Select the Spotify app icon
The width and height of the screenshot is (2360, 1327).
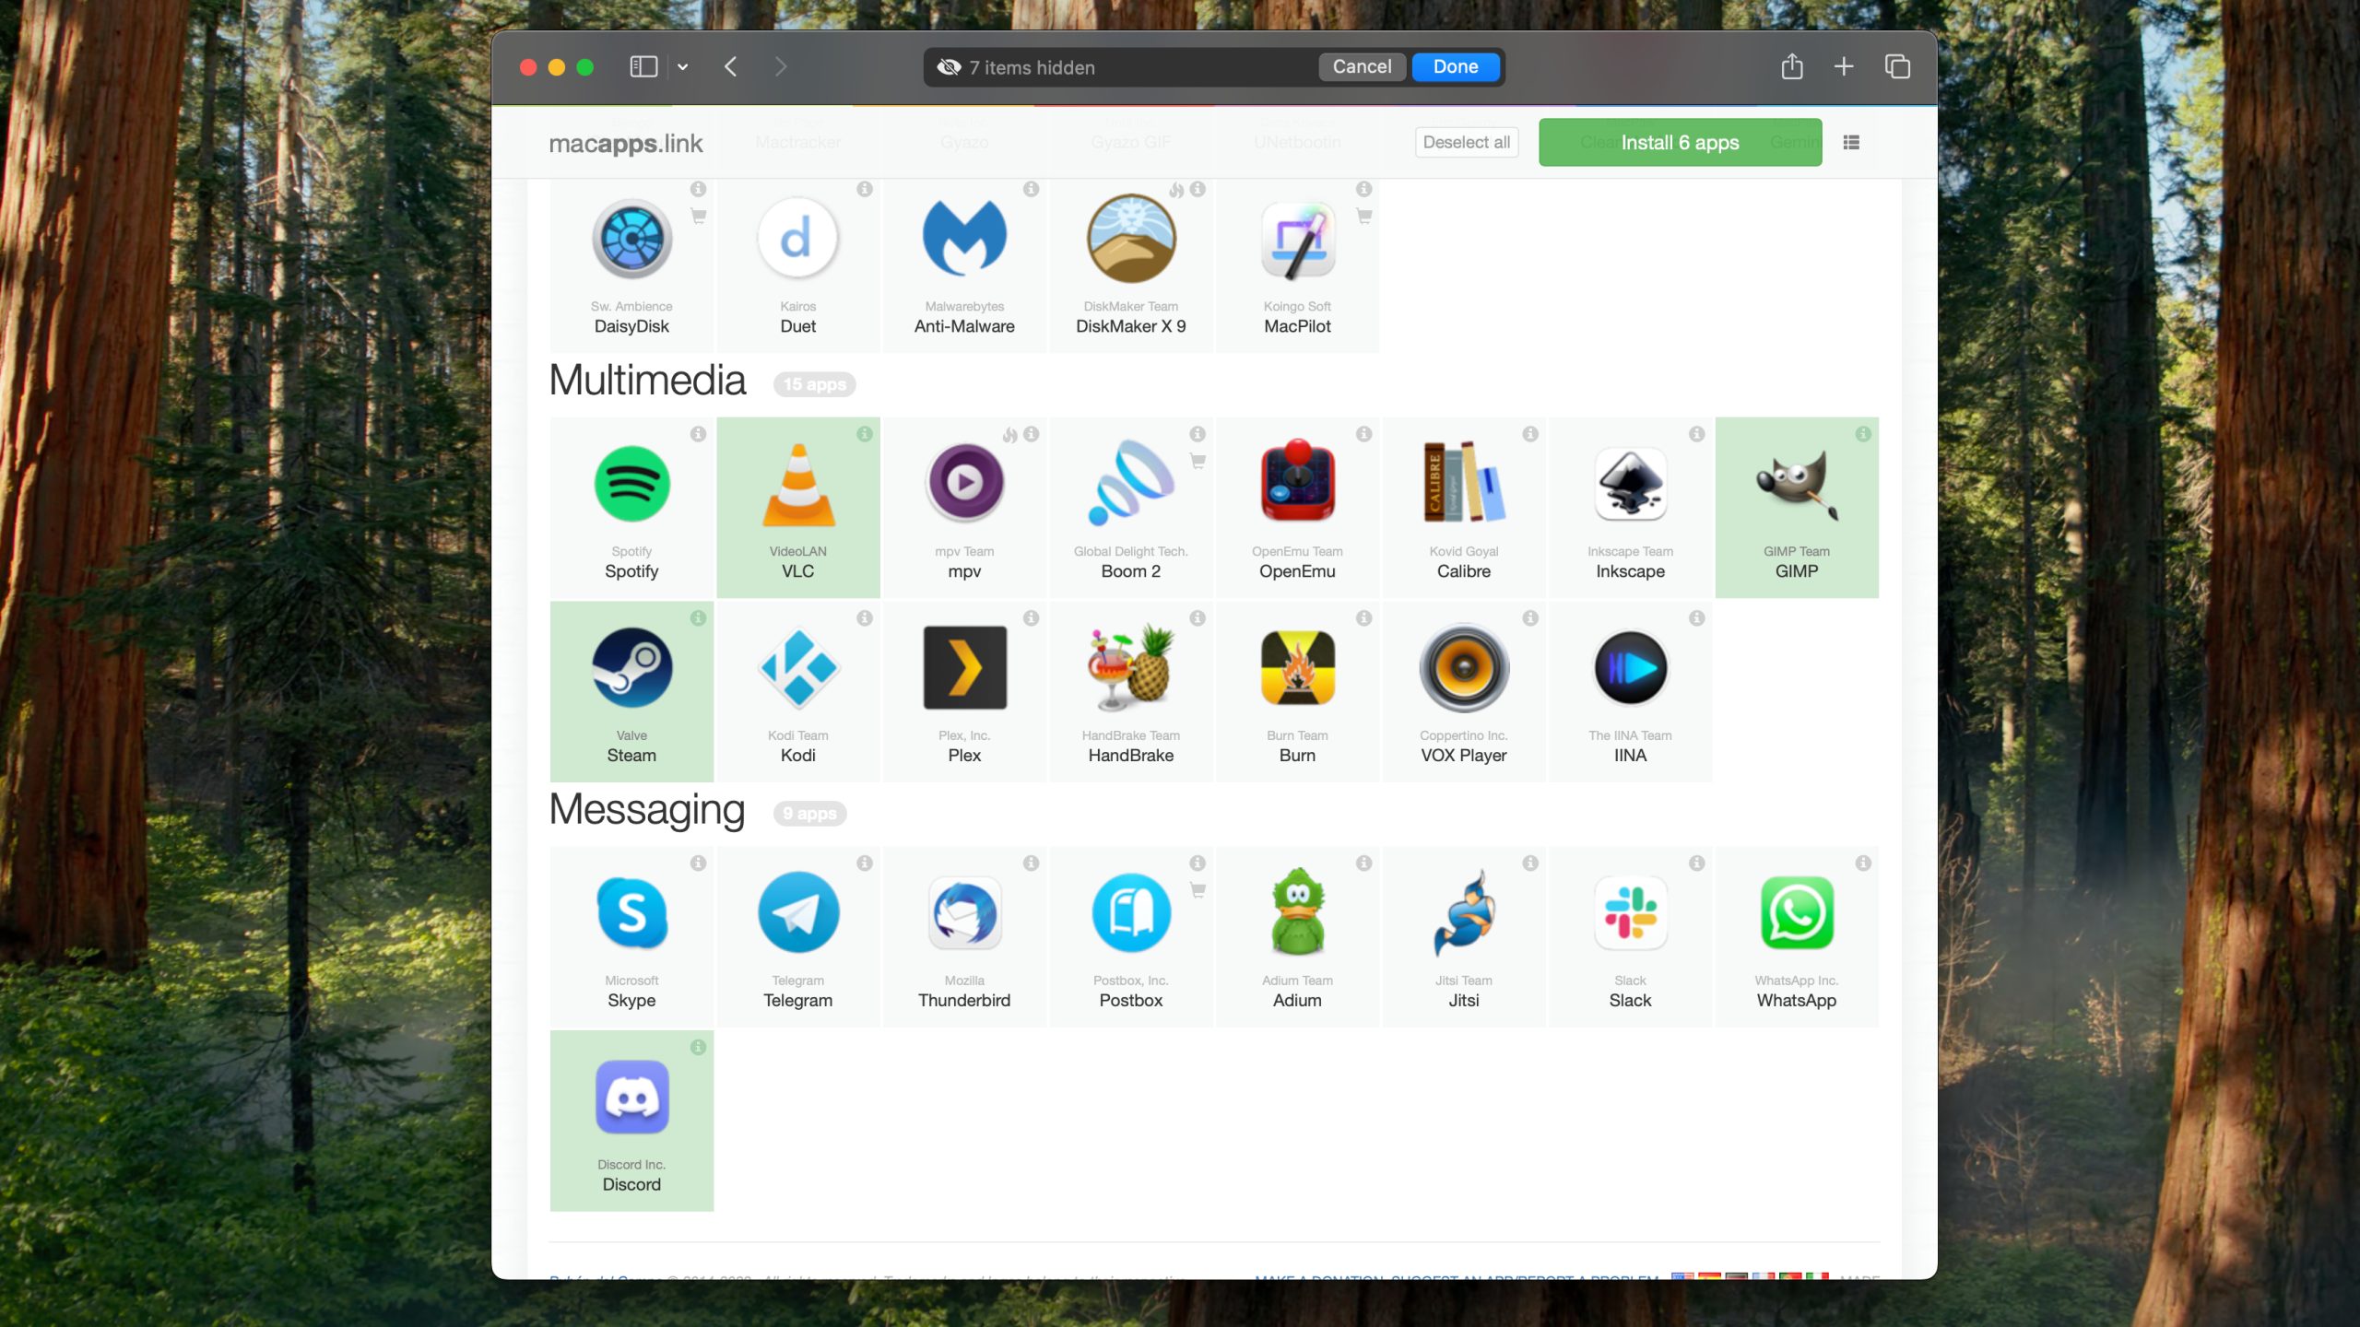(x=631, y=484)
